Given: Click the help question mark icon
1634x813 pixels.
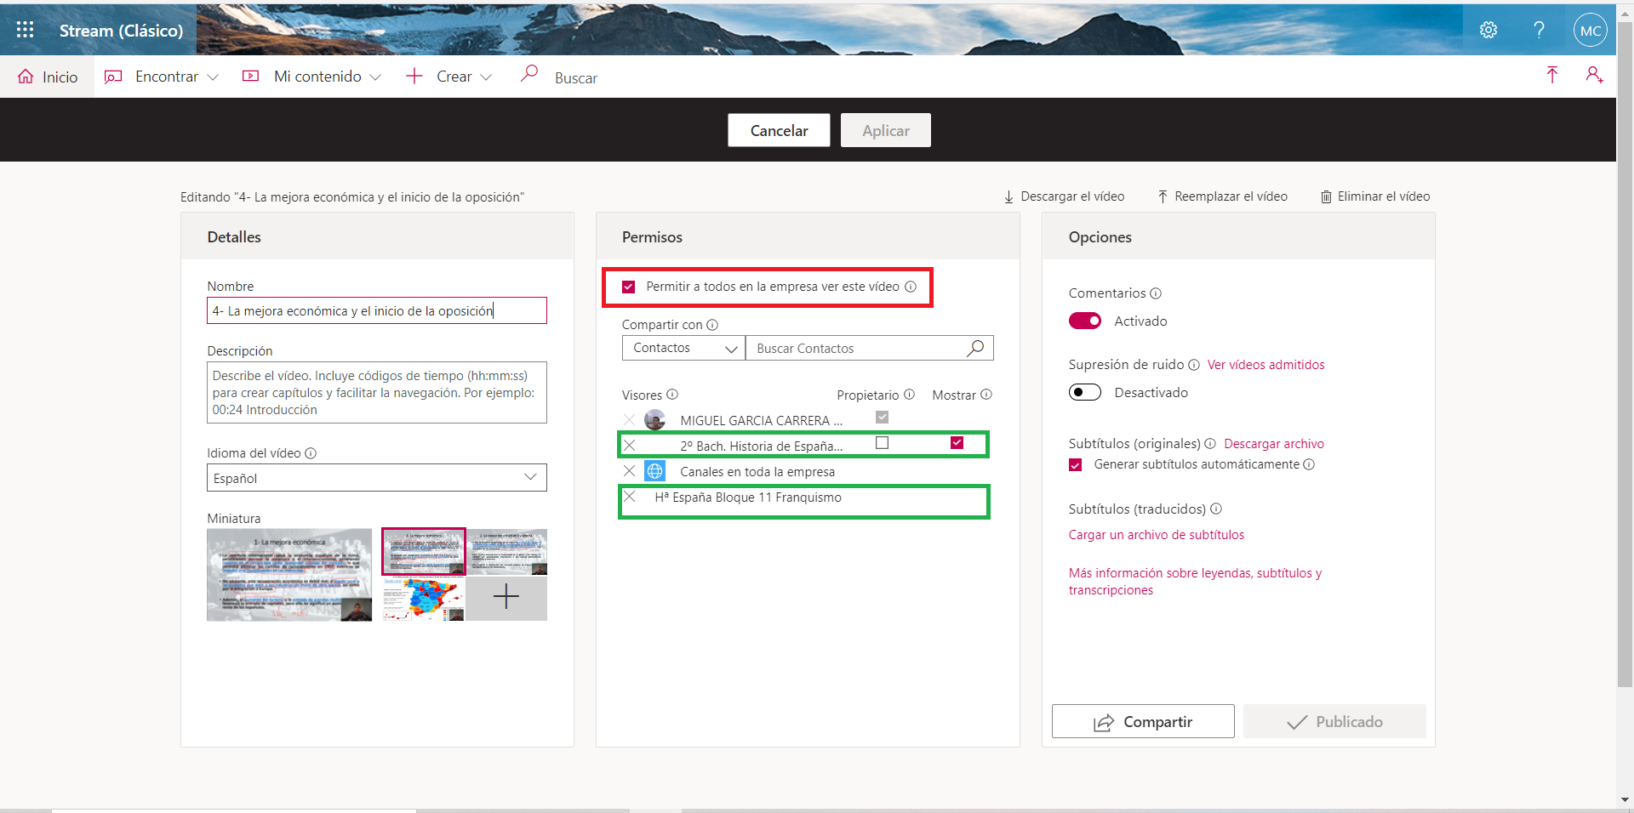Looking at the screenshot, I should point(1539,30).
